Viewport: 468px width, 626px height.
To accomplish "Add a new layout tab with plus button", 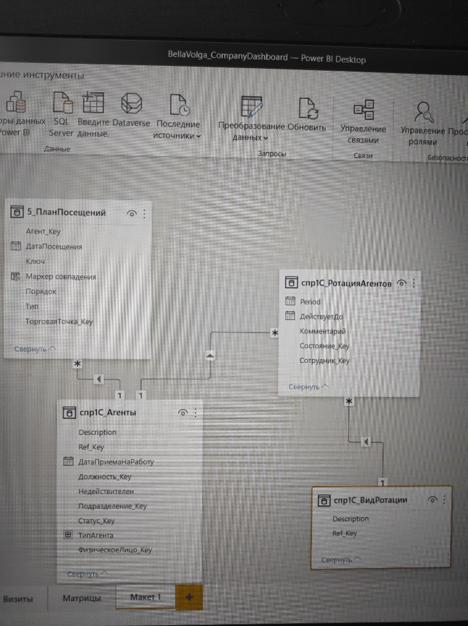I will point(189,597).
